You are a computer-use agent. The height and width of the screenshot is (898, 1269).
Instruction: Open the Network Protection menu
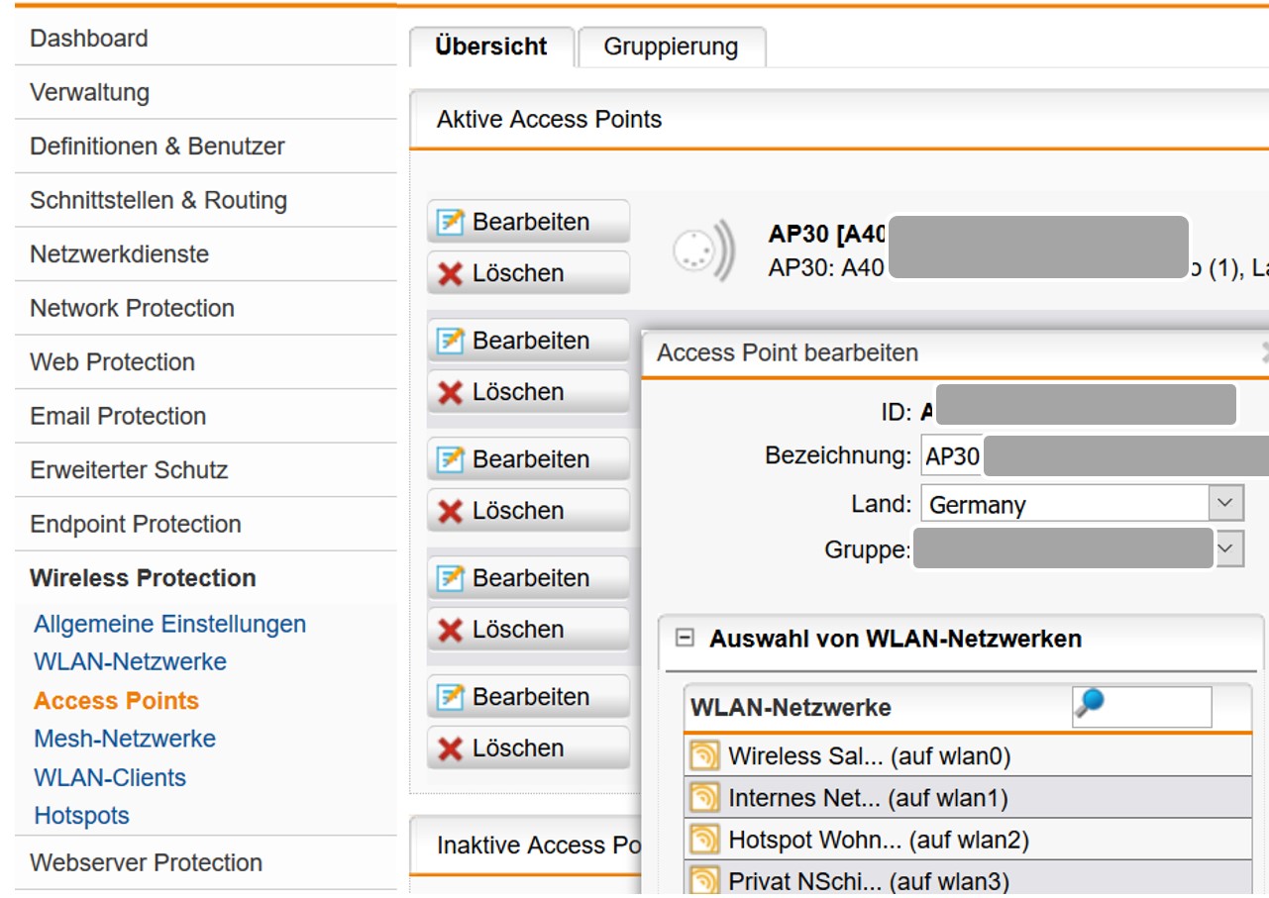click(132, 308)
